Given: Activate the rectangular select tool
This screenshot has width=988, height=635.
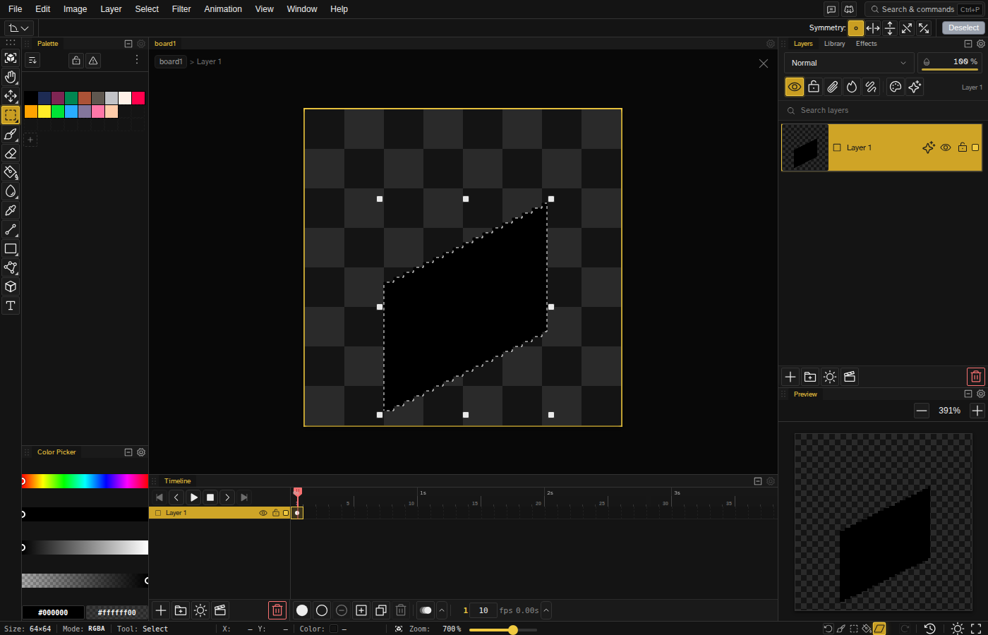Looking at the screenshot, I should click(x=11, y=115).
